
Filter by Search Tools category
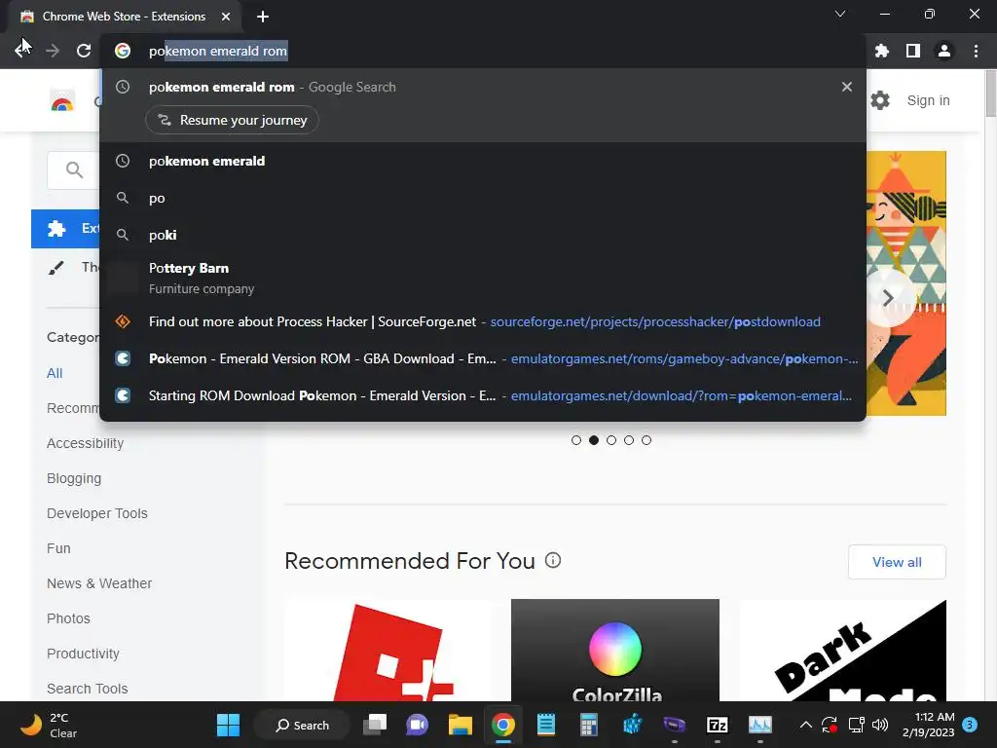point(87,689)
